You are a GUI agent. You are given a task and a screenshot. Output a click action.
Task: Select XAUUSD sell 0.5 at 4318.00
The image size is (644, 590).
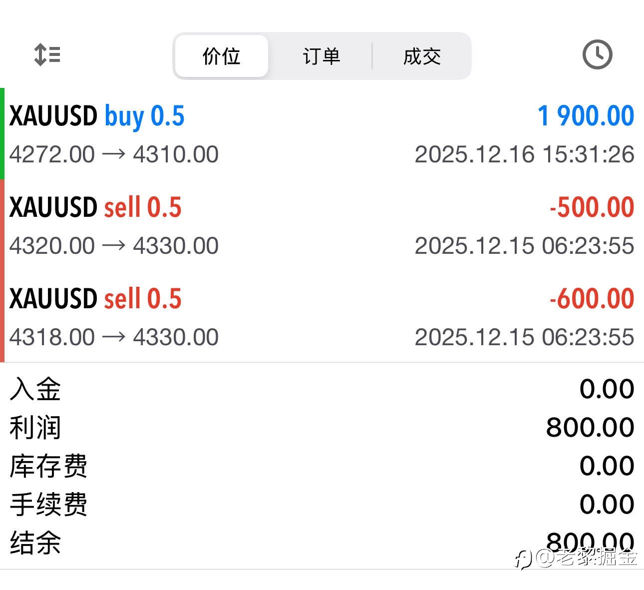pos(95,299)
